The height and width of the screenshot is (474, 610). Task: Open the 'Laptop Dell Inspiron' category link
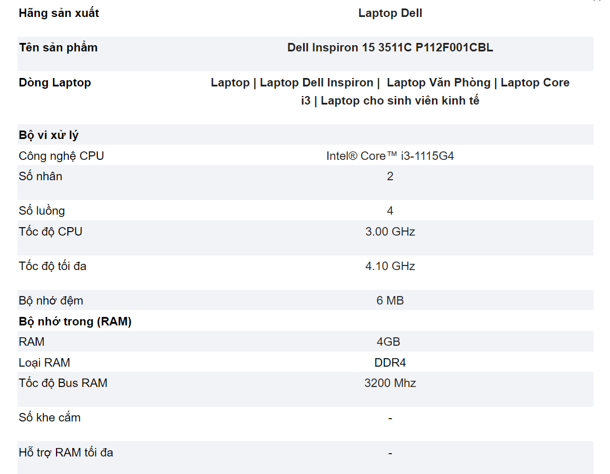tap(317, 82)
